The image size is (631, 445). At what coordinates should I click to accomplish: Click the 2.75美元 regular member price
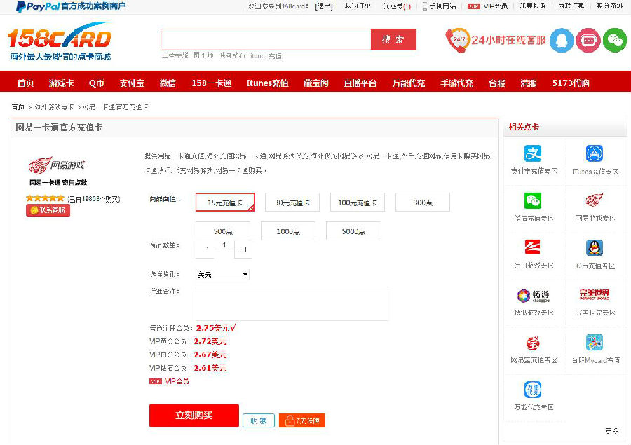[x=216, y=328]
